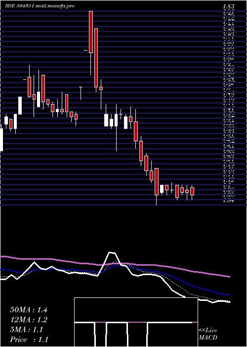Select the '5MA : 1.1' legend text
This screenshot has height=347, width=247.
(26, 330)
